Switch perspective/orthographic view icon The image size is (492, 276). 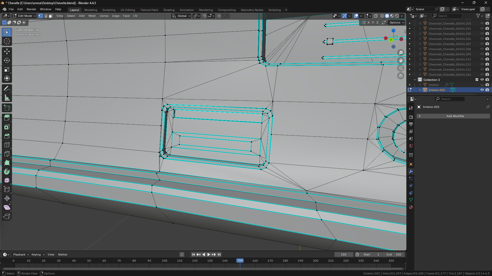[x=401, y=76]
